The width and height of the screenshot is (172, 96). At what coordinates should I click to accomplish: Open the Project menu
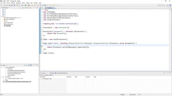(28, 3)
